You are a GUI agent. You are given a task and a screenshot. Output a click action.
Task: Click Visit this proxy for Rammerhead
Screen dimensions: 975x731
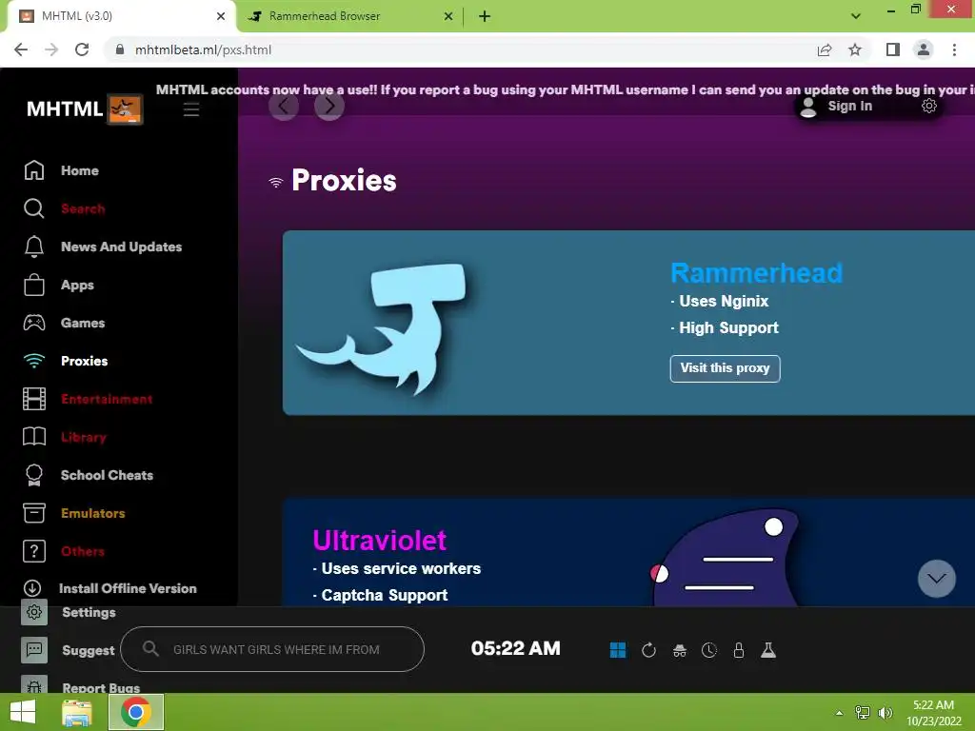tap(725, 368)
